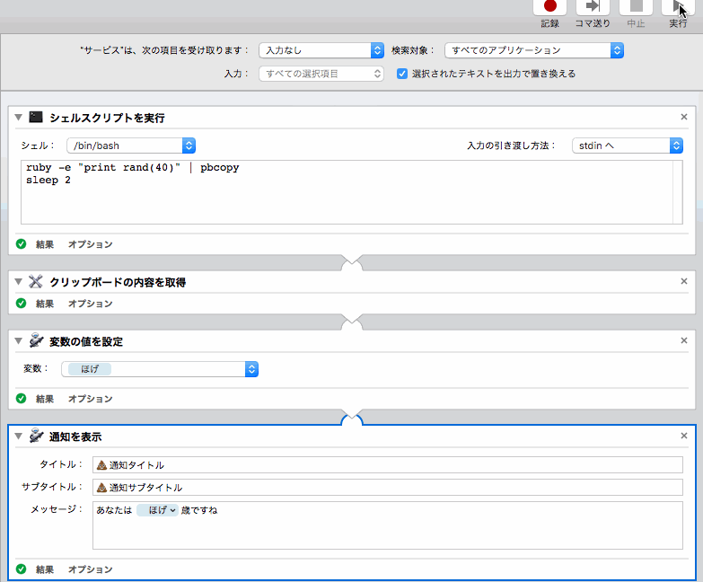This screenshot has width=703, height=582.
Task: Remove the クリップボードの内容を取得 action
Action: (x=684, y=281)
